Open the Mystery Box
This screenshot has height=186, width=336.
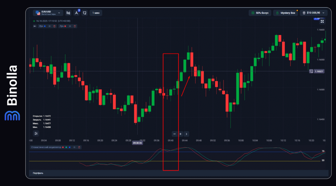point(285,13)
